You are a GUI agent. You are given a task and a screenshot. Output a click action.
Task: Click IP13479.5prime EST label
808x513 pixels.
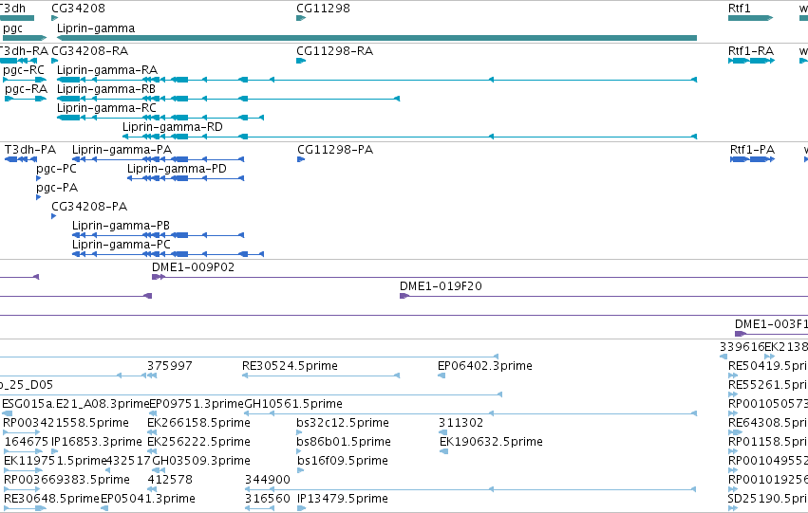coord(343,500)
